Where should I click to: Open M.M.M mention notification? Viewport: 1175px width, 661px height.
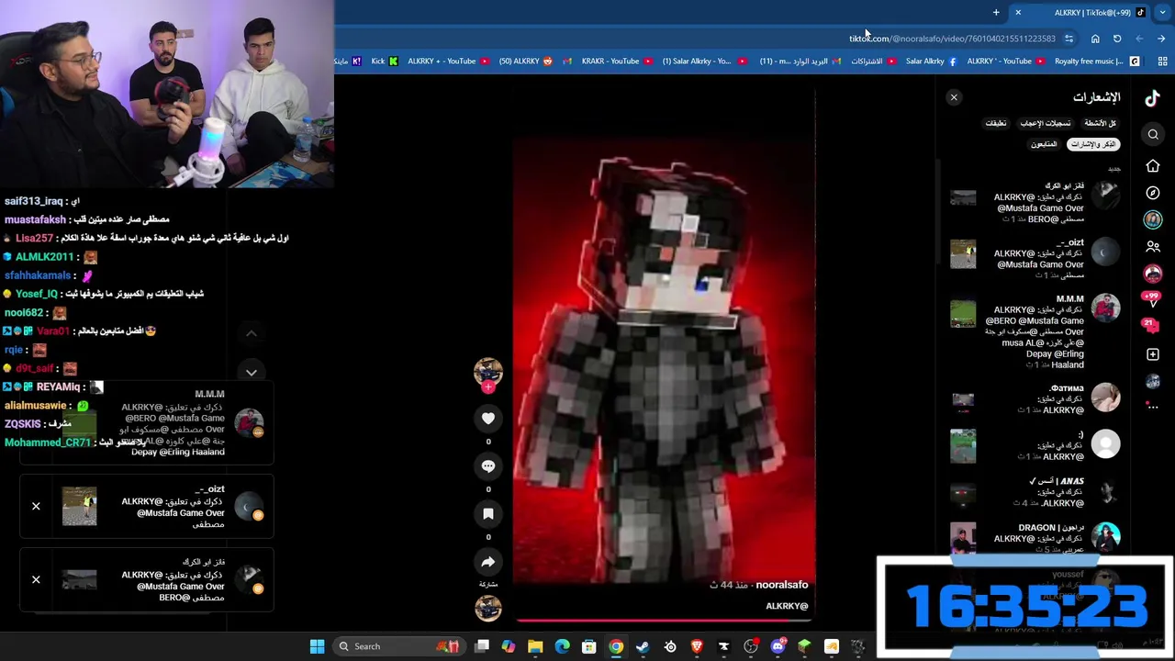click(x=1035, y=331)
